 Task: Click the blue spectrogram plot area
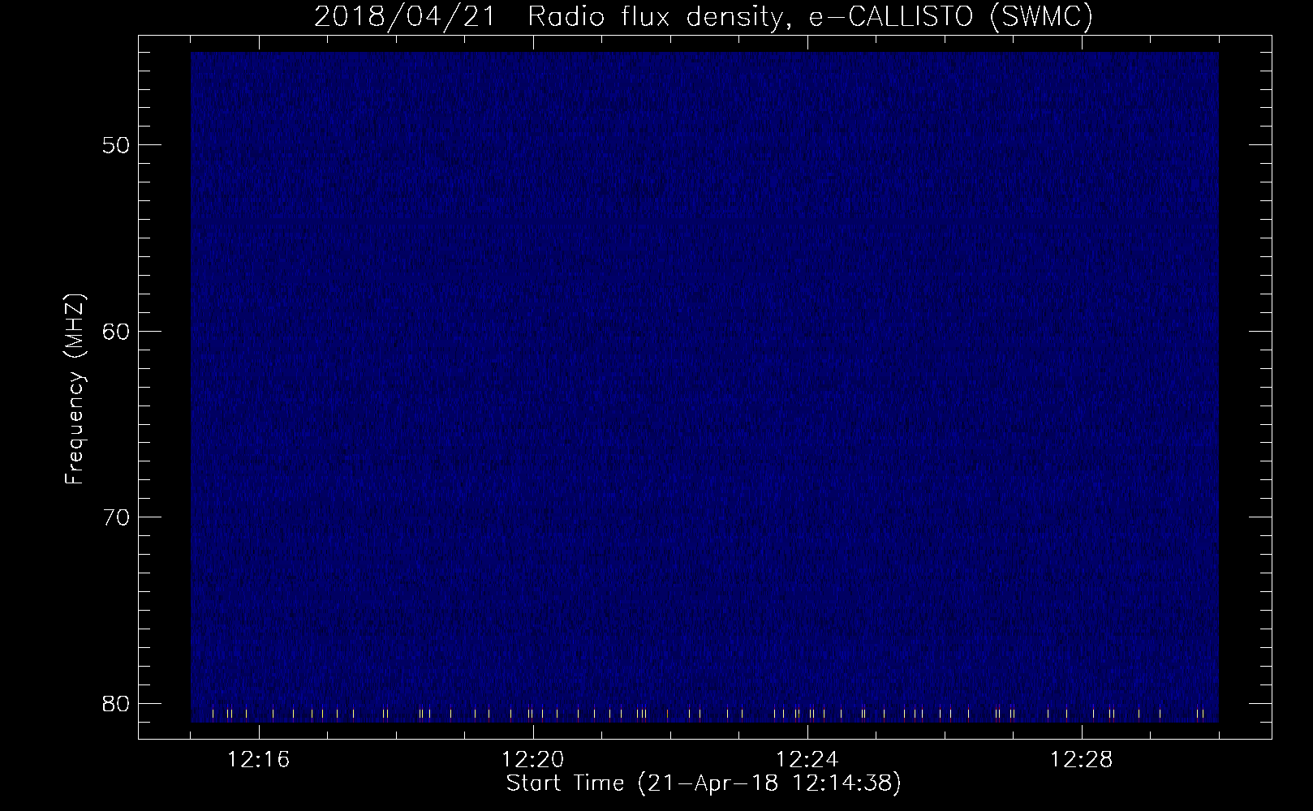click(x=704, y=388)
